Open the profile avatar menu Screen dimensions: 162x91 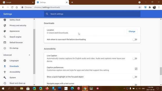154,7
